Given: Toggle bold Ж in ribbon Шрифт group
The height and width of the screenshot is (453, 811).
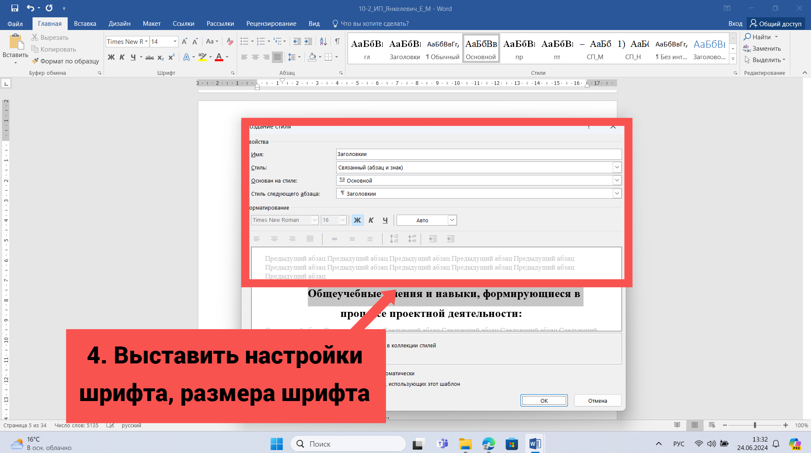Looking at the screenshot, I should click(111, 57).
